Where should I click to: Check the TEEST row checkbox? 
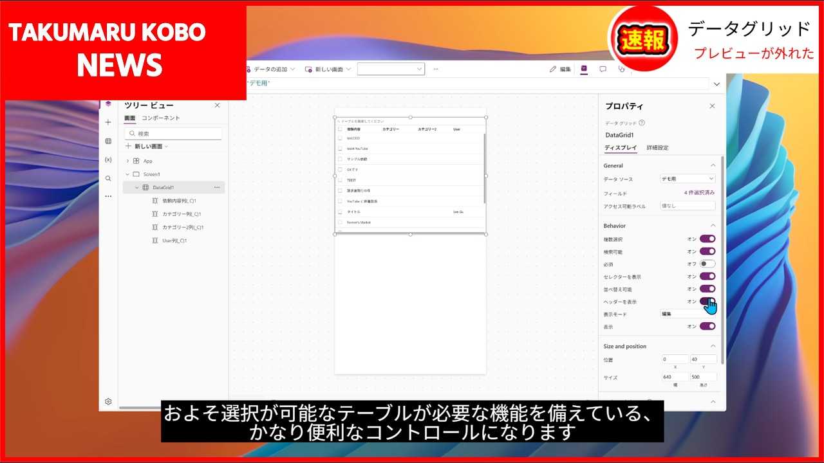(x=340, y=180)
